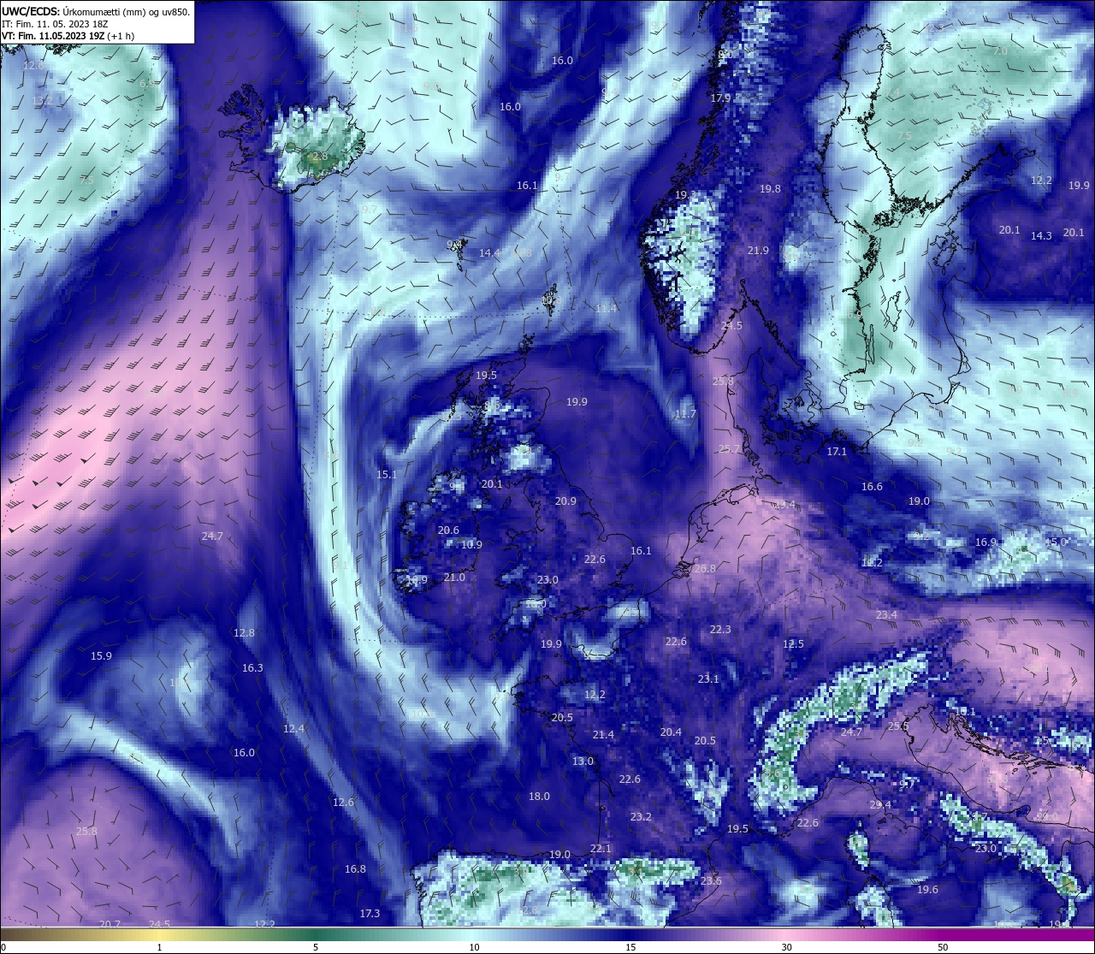
Task: Click the 15 label on the color scale
Action: pos(630,947)
